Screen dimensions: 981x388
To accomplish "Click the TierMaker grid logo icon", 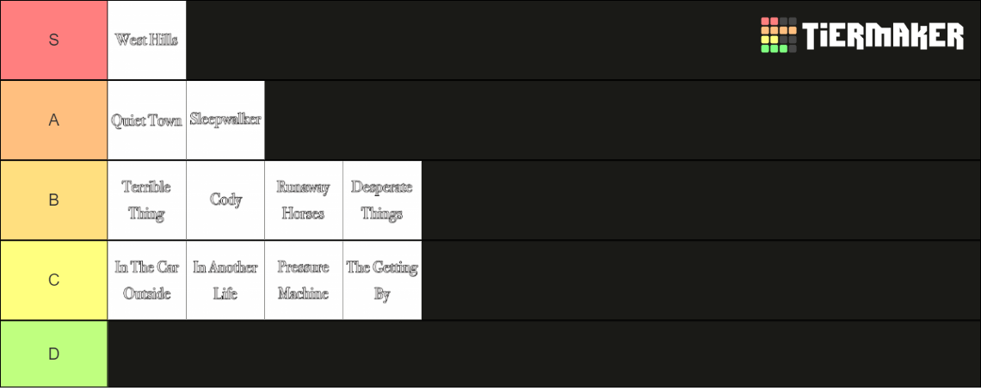I will point(778,35).
